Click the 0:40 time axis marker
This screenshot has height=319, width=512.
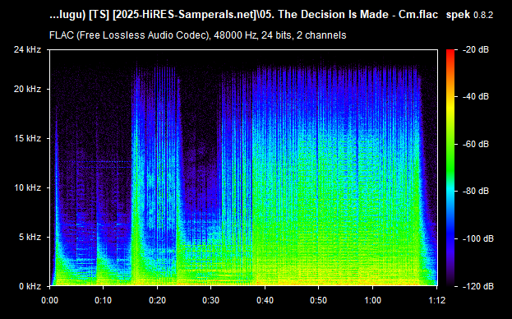[x=265, y=300]
